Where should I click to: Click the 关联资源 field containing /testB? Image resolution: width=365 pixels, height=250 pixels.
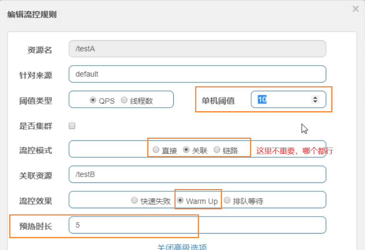coord(197,174)
